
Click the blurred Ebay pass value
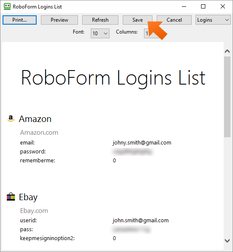pyautogui.click(x=132, y=229)
